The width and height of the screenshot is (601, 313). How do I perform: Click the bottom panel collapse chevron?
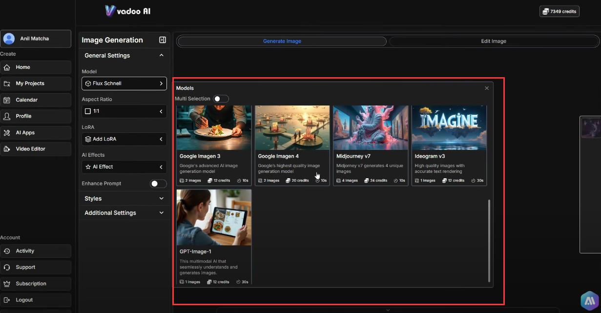tap(388, 310)
